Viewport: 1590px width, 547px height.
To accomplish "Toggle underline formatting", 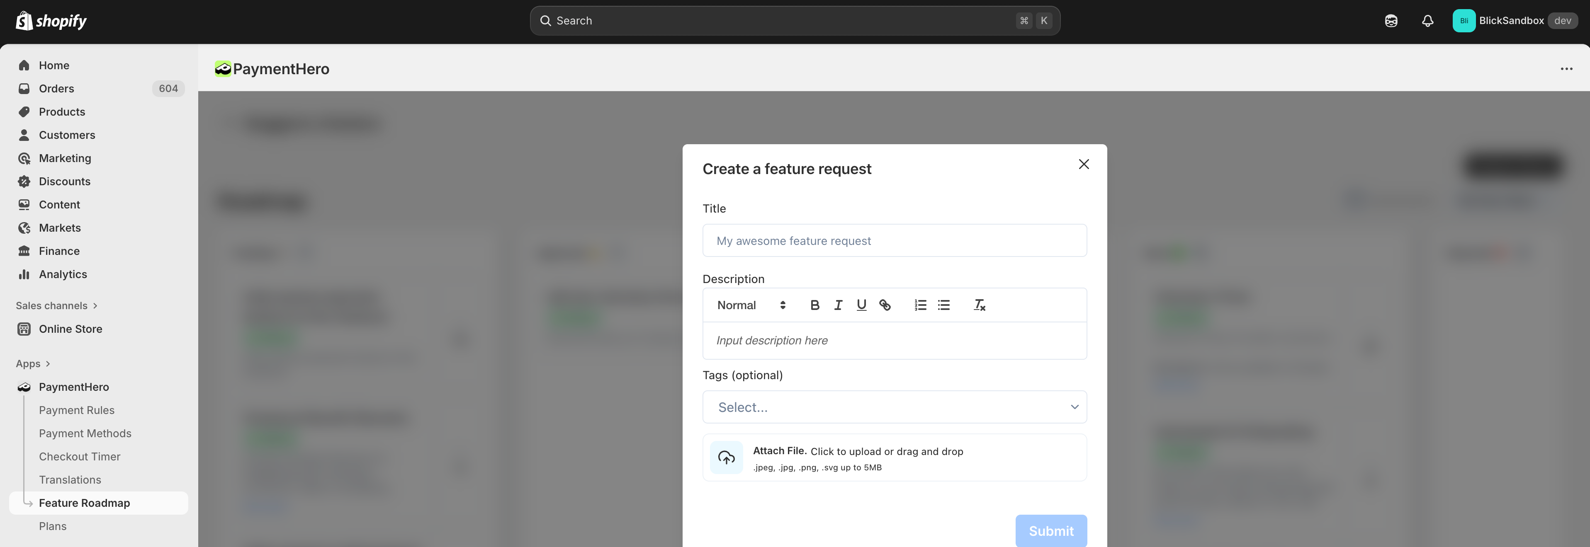I will [862, 305].
